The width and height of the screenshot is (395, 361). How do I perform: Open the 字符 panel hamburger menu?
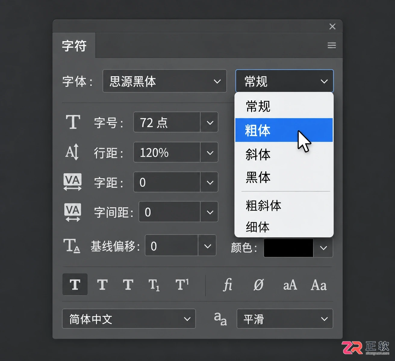332,45
